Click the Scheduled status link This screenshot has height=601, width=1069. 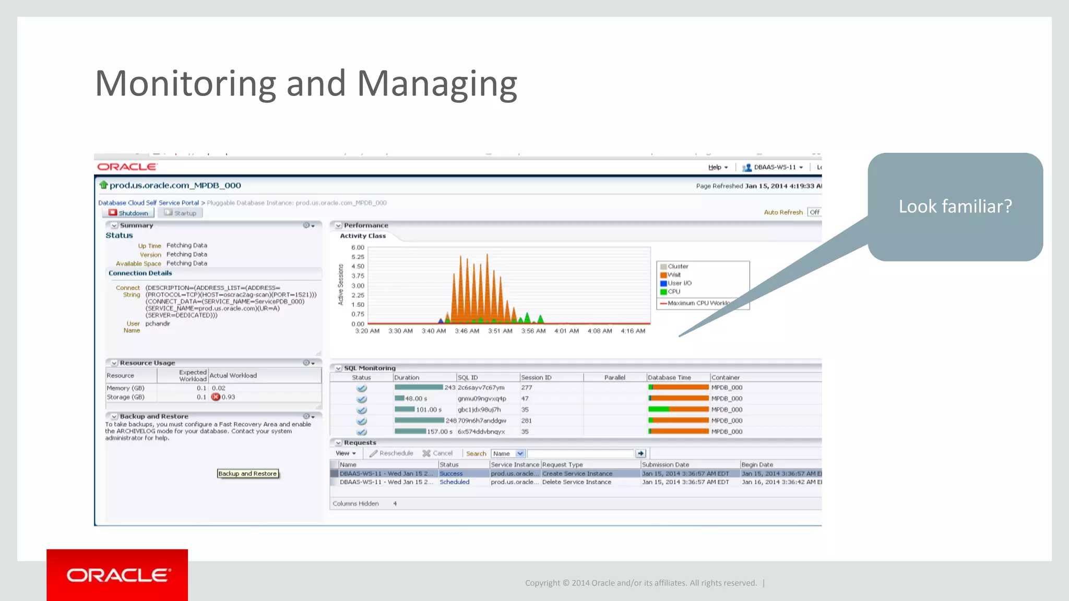[454, 482]
